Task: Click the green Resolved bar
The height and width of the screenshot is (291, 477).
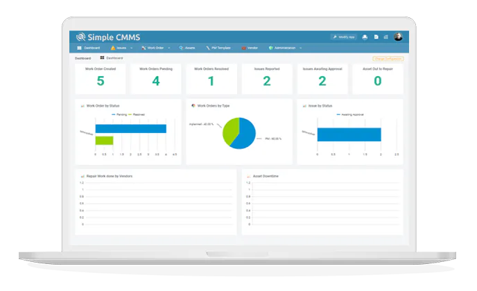Action: (x=104, y=141)
